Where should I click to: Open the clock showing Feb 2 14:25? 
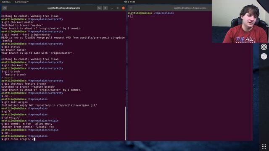tap(129, 2)
